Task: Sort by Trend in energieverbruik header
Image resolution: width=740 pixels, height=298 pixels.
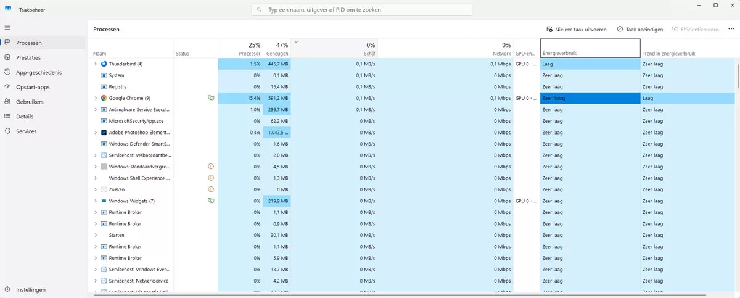Action: point(688,49)
